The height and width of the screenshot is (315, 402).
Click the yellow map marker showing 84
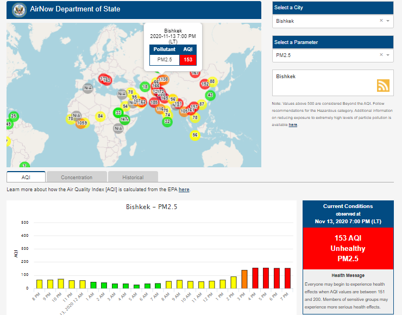pos(100,116)
